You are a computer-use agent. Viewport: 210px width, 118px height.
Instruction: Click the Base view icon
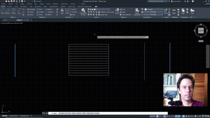(192, 11)
